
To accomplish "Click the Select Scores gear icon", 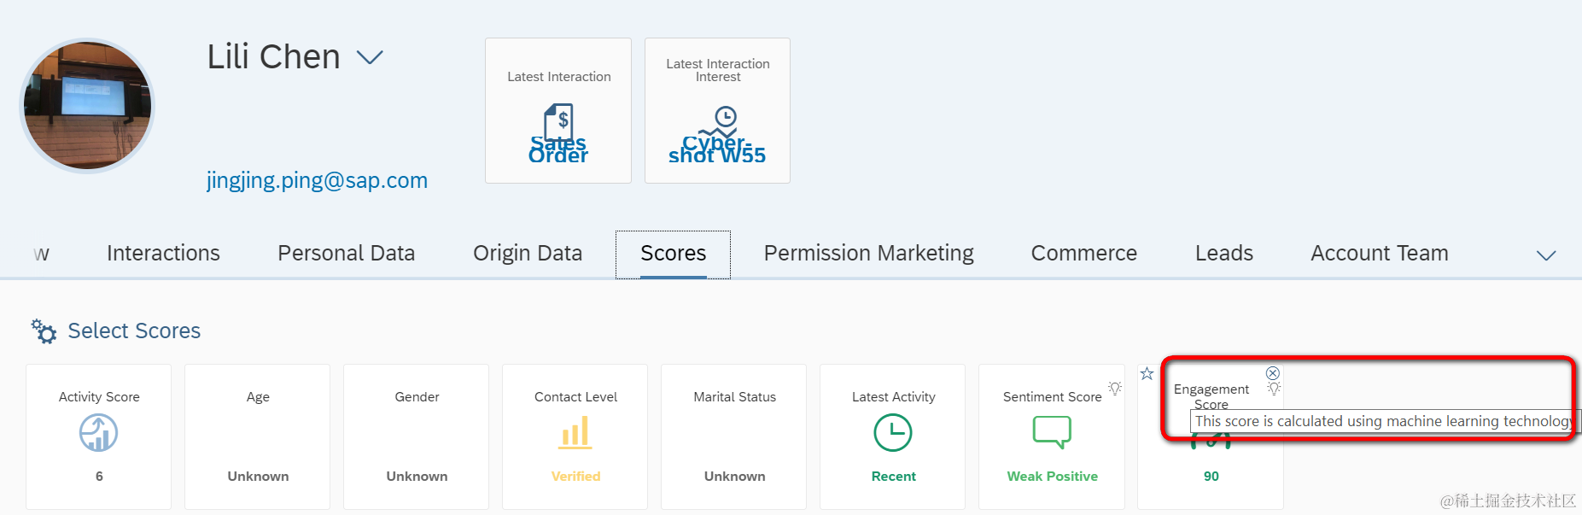I will 44,331.
